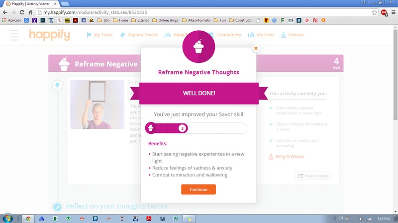Click the orange Continue button
Screen dimensions: 398x223
point(199,189)
